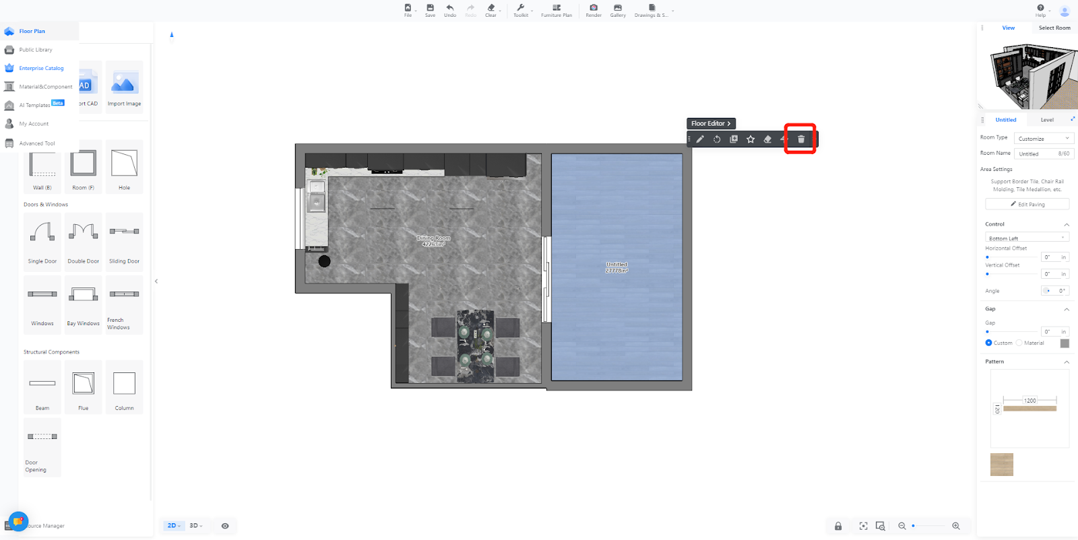Switch to 2D view mode

point(174,526)
